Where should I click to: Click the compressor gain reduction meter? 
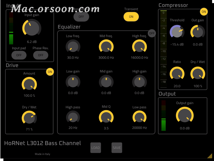[x=163, y=49]
